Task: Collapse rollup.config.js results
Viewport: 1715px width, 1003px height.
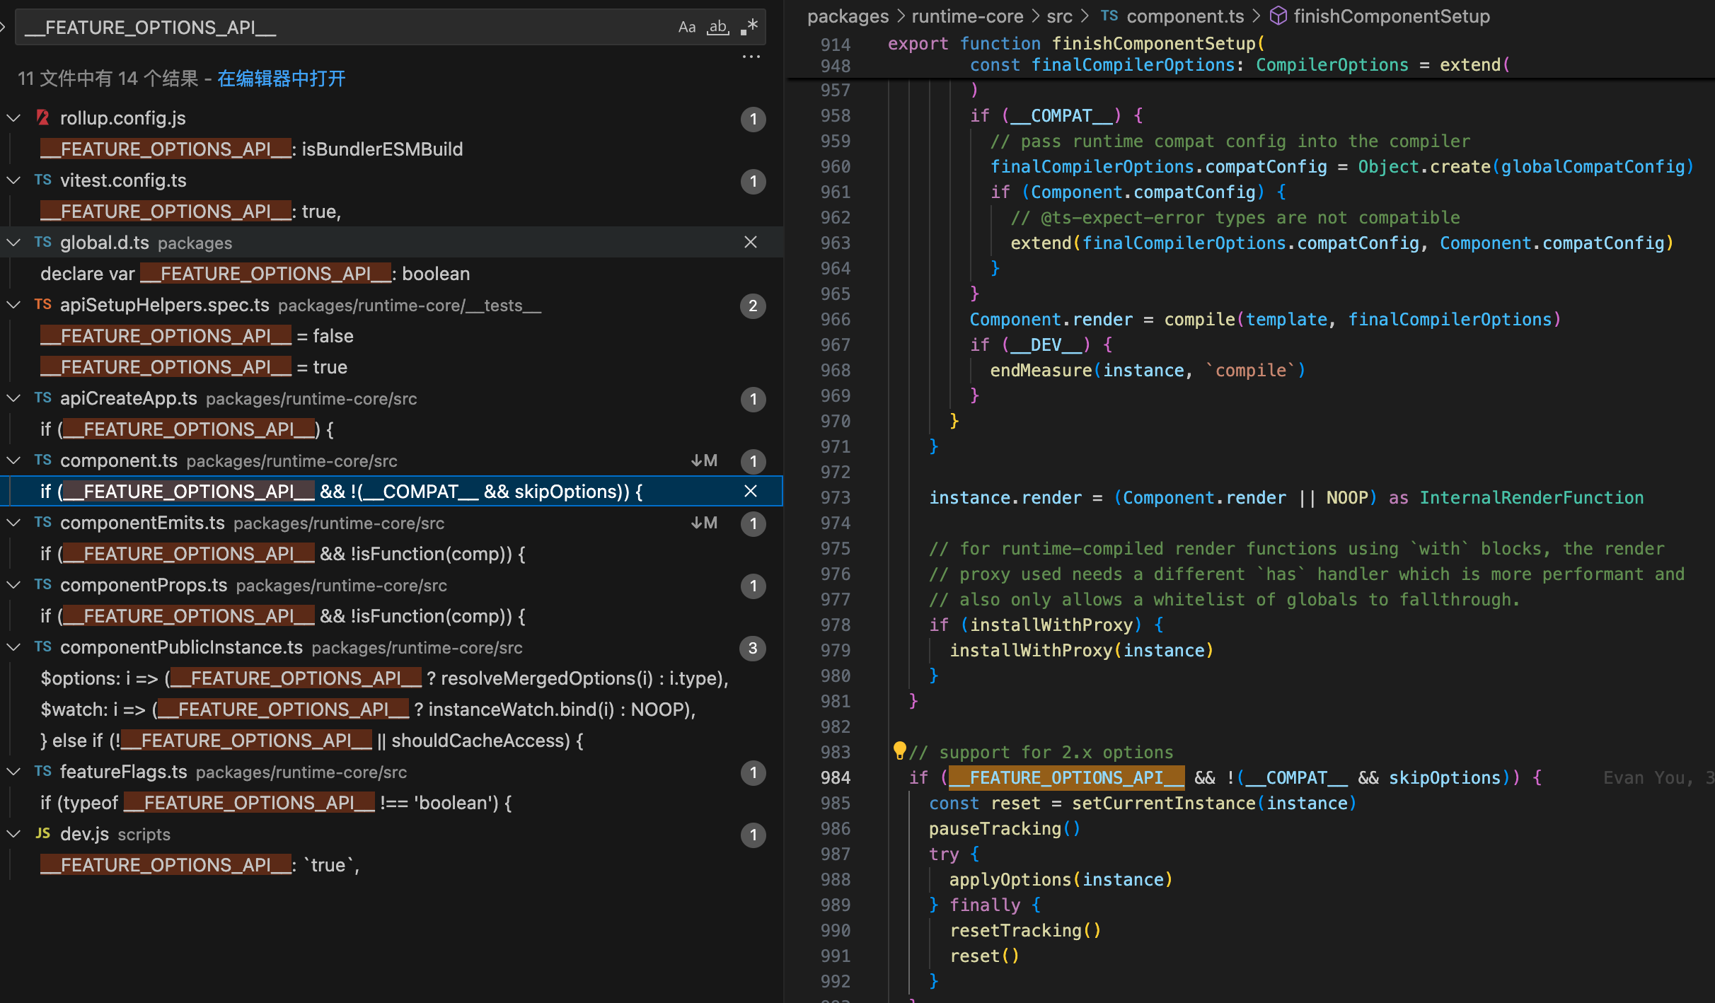Action: (x=13, y=118)
